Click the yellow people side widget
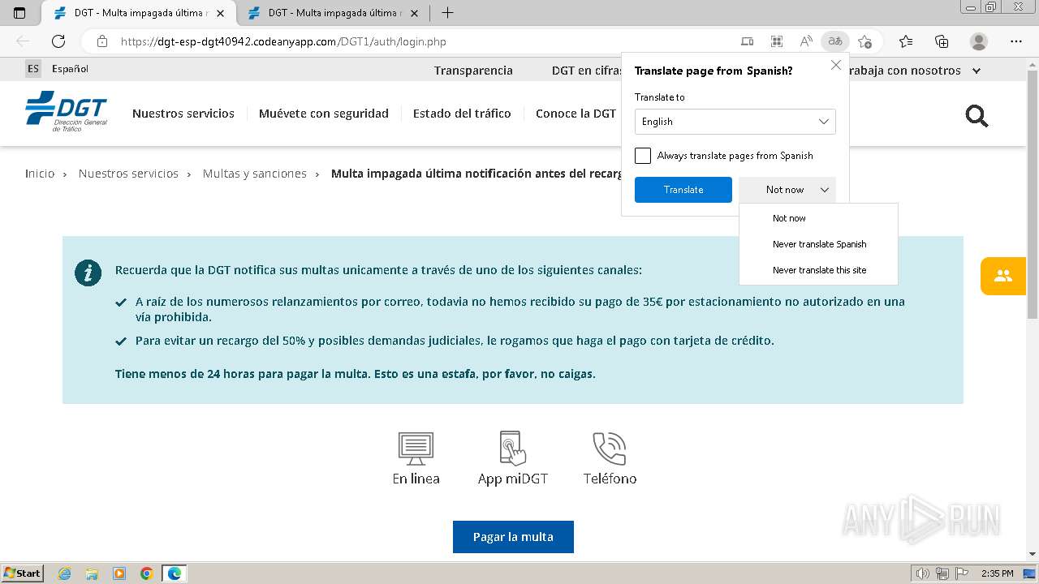This screenshot has height=584, width=1039. (1003, 276)
